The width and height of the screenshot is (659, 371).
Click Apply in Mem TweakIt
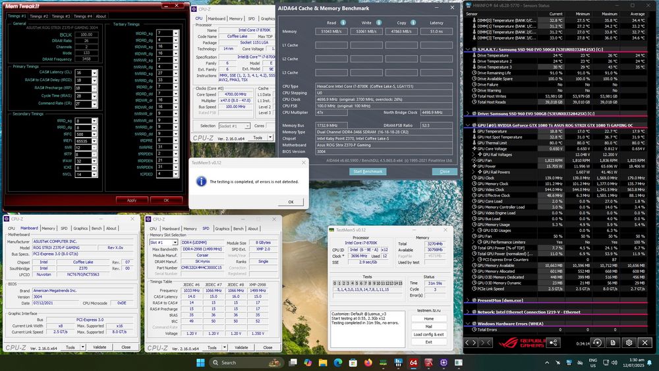click(x=132, y=200)
